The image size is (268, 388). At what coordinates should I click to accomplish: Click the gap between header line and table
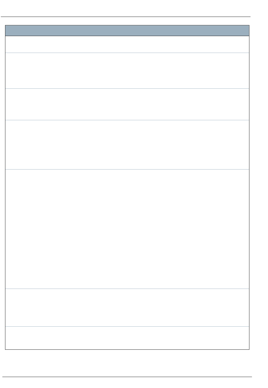127,21
